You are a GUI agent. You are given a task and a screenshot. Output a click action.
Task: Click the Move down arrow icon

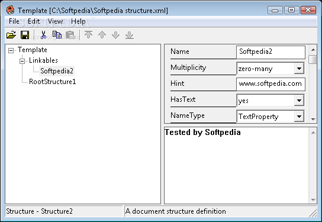(116, 35)
